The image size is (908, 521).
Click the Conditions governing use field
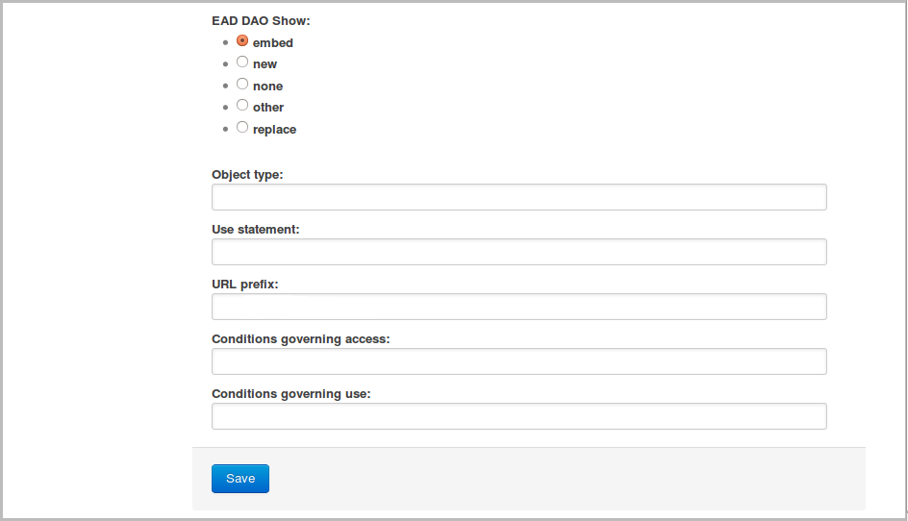point(518,416)
